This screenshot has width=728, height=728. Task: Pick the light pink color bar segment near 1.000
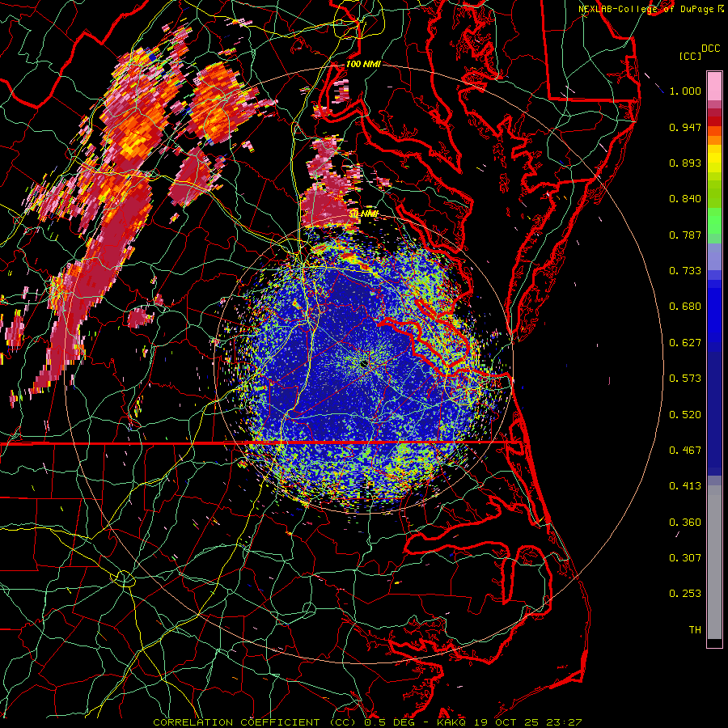pos(714,86)
